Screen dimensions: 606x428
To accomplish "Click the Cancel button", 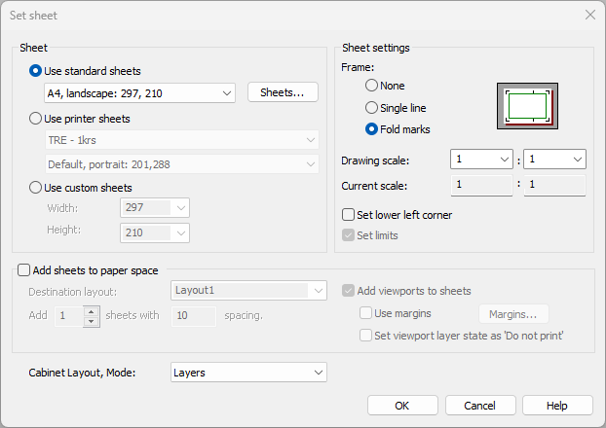I will [479, 405].
